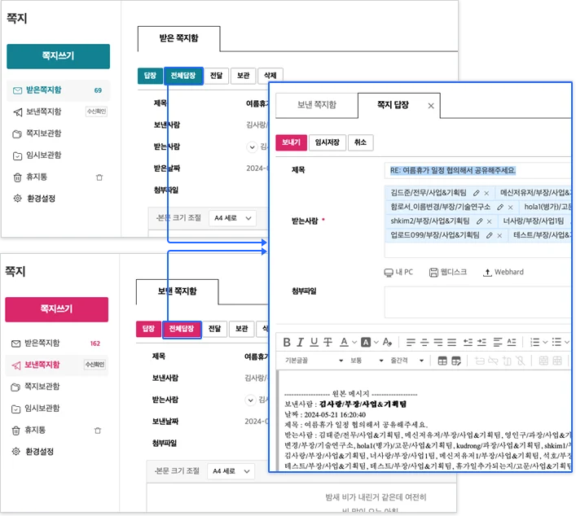Click the insert table icon in editor

coord(443,360)
